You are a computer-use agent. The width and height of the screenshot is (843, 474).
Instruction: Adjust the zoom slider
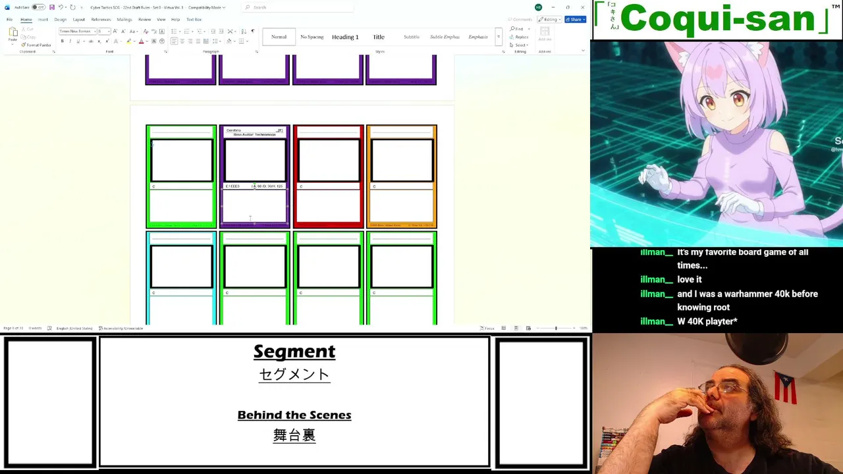pyautogui.click(x=556, y=328)
